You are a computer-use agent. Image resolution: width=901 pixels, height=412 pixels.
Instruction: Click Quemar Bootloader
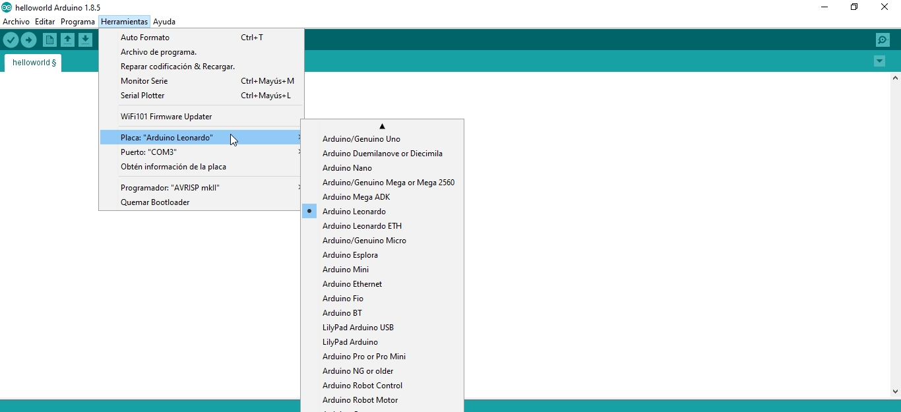[155, 202]
